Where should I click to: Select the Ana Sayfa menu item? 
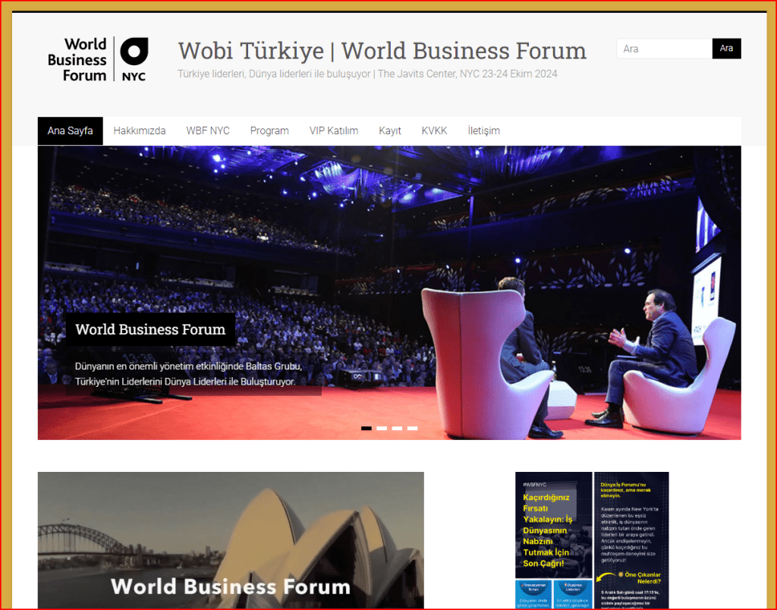[70, 130]
